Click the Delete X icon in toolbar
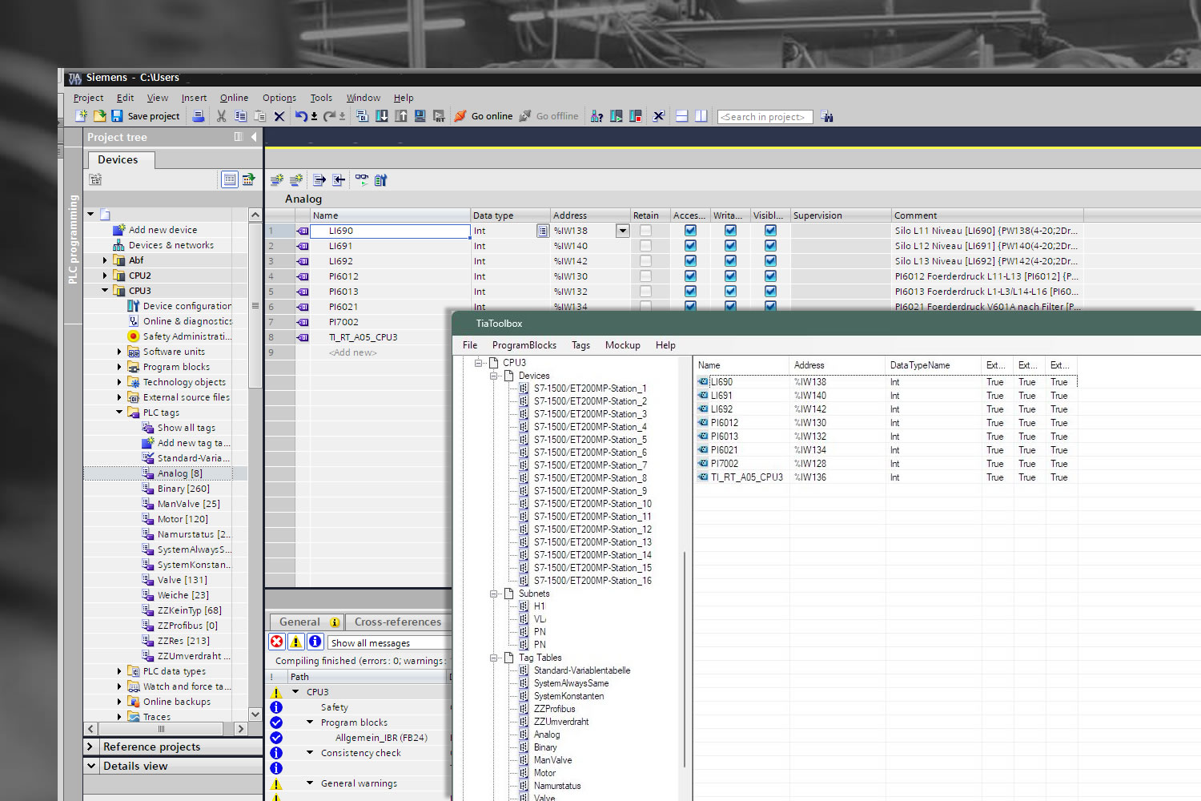The width and height of the screenshot is (1201, 801). [x=279, y=116]
